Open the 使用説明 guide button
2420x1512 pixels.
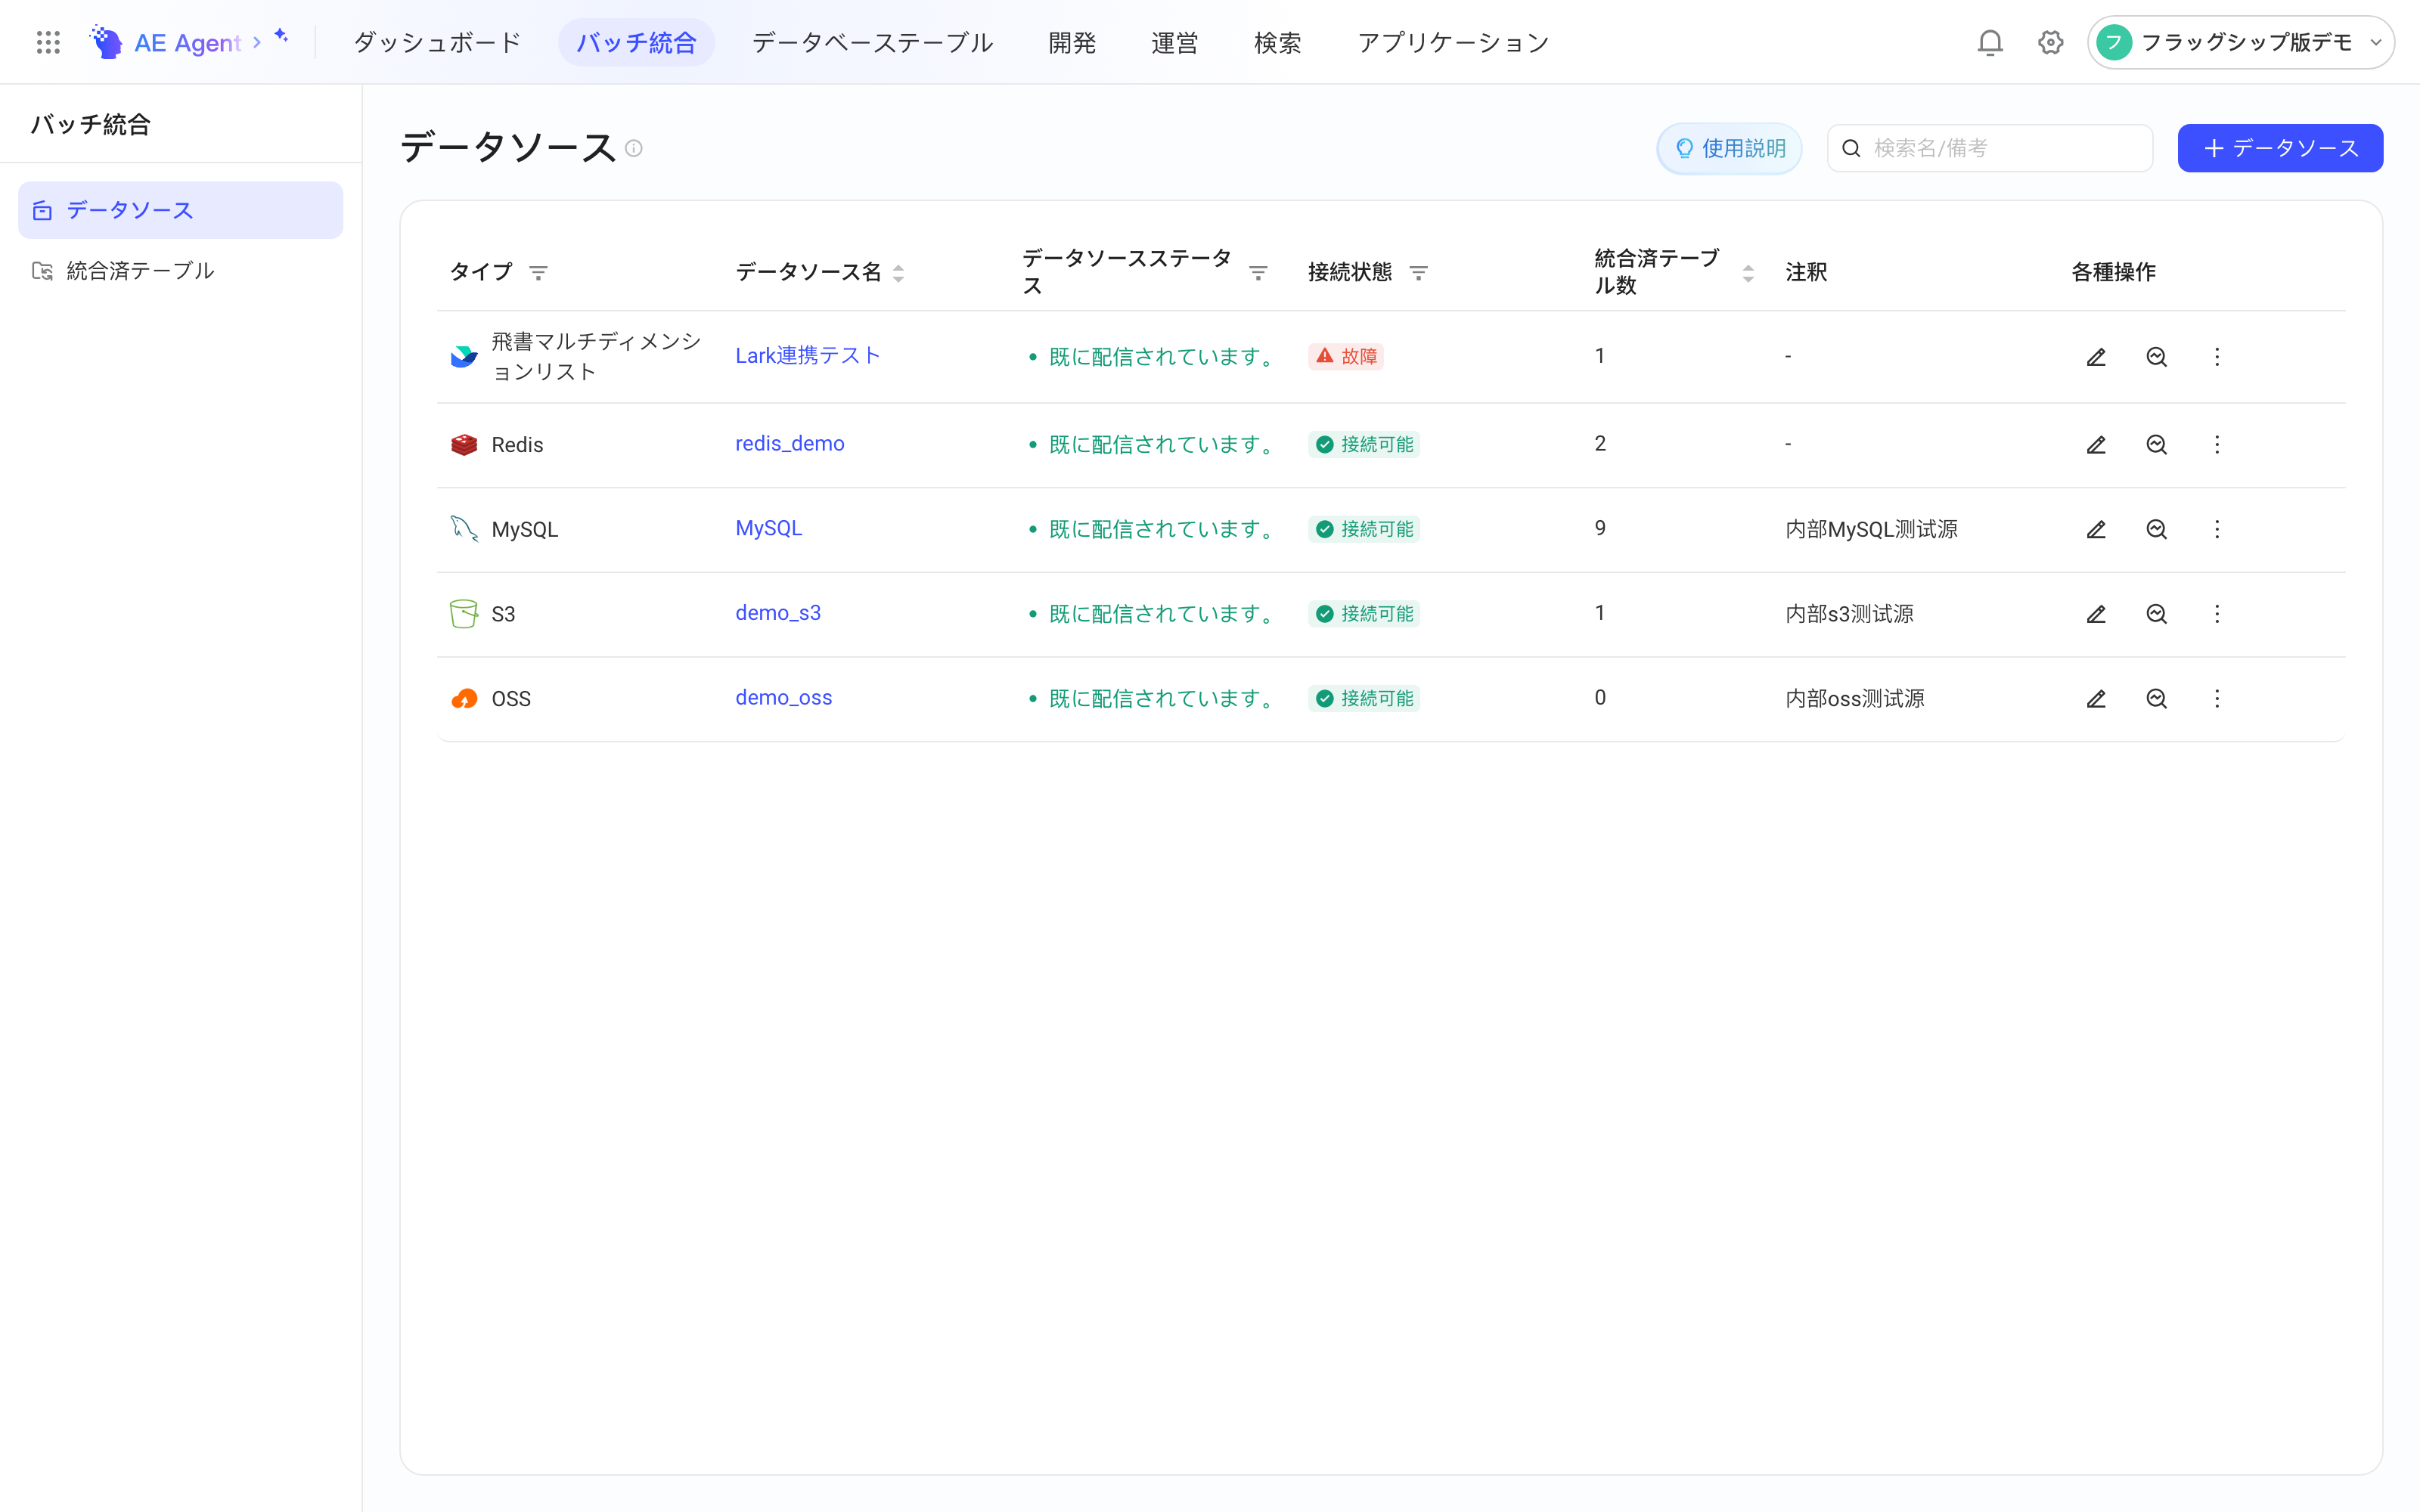[1729, 148]
